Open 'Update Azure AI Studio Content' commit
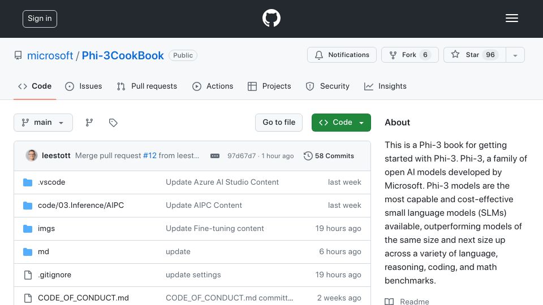This screenshot has height=305, width=543. click(222, 182)
